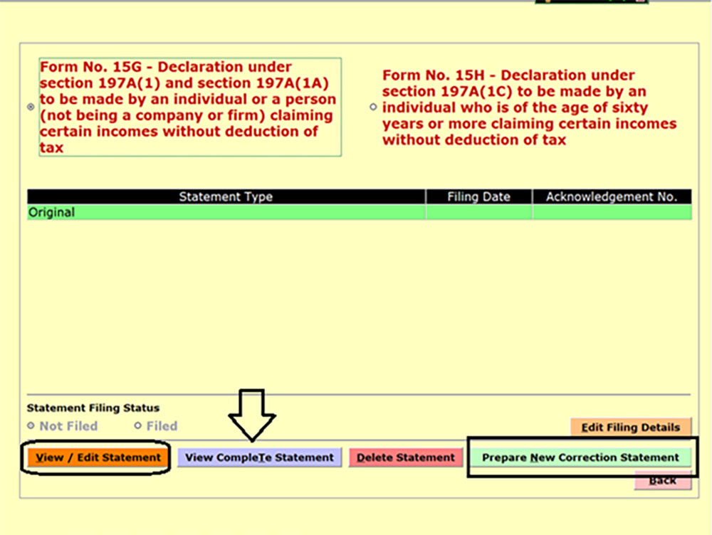Open the View Complete Statement screen
Viewport: 712px width, 535px height.
[x=258, y=457]
